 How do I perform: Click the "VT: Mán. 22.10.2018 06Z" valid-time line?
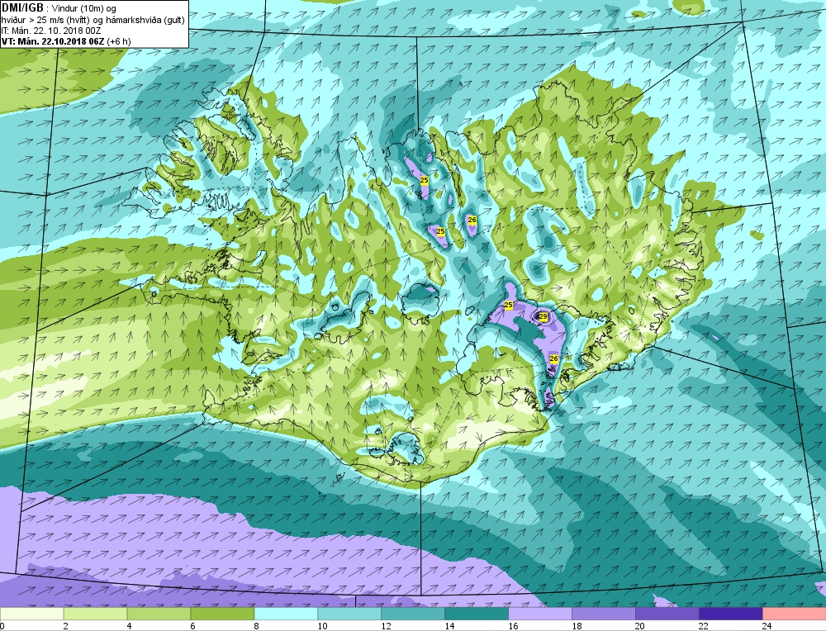click(x=53, y=41)
